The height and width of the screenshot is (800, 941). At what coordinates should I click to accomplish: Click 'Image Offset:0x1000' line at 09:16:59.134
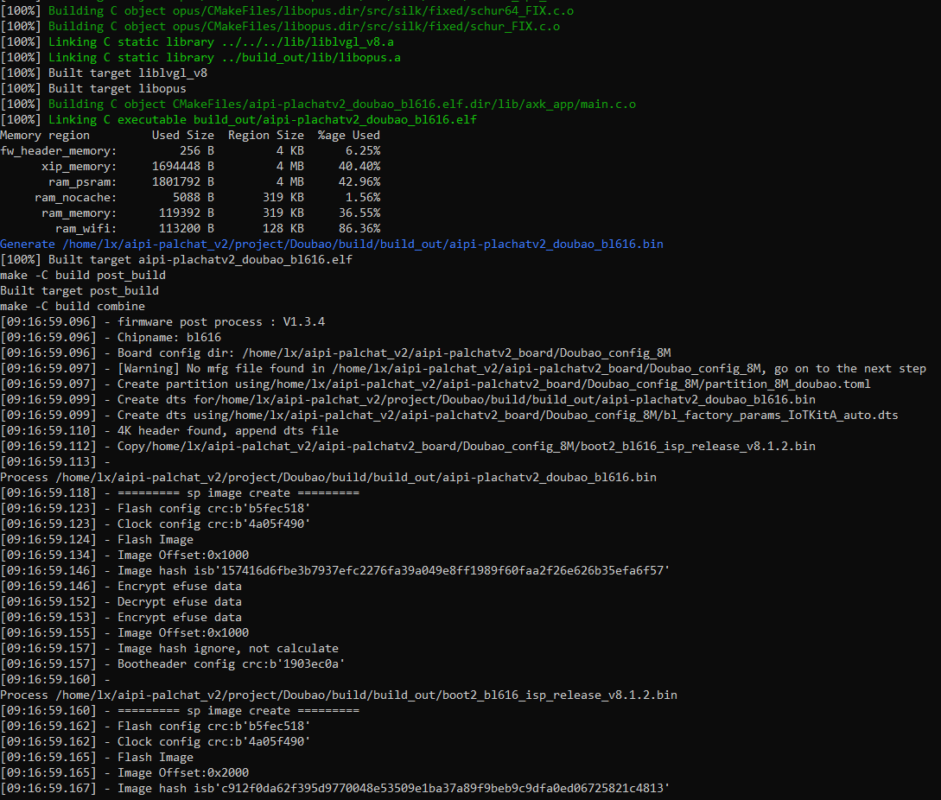coord(124,556)
